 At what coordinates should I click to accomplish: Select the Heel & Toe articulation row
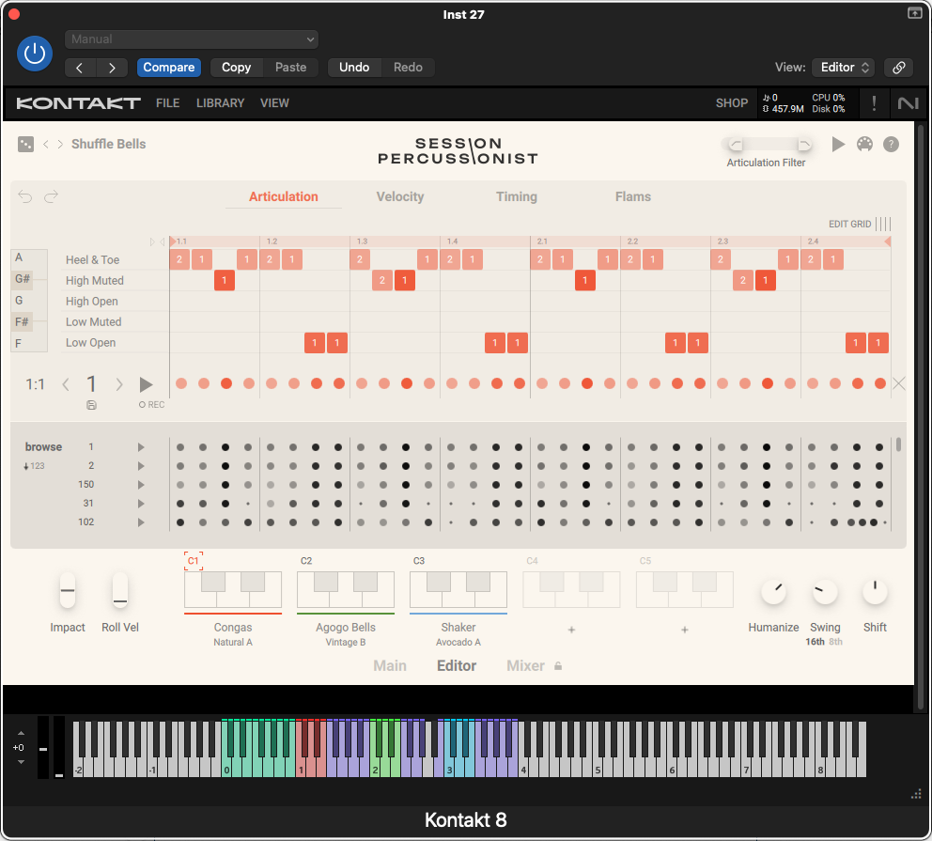93,259
